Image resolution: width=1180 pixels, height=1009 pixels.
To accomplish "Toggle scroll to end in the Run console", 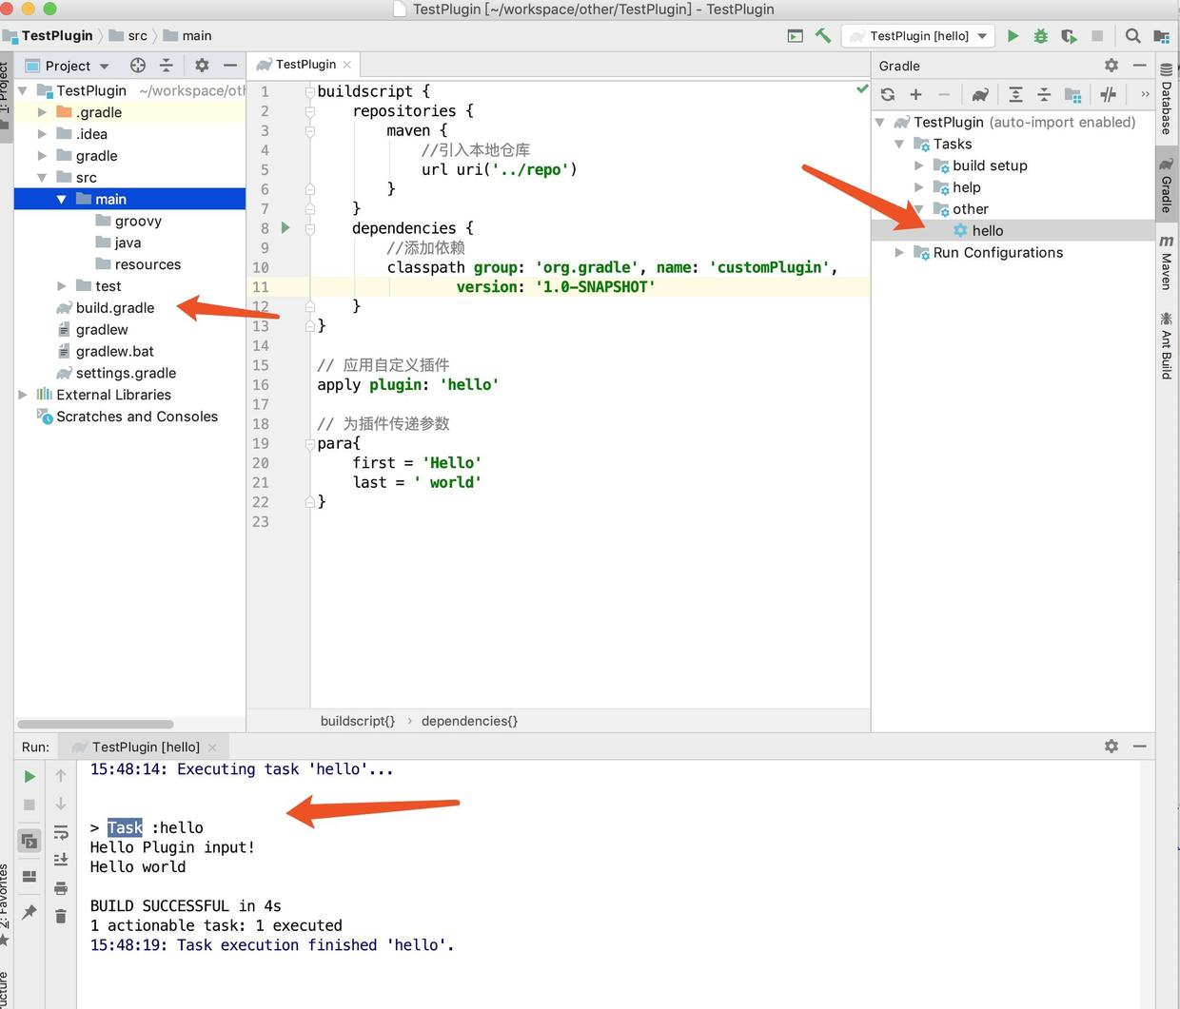I will tap(61, 860).
